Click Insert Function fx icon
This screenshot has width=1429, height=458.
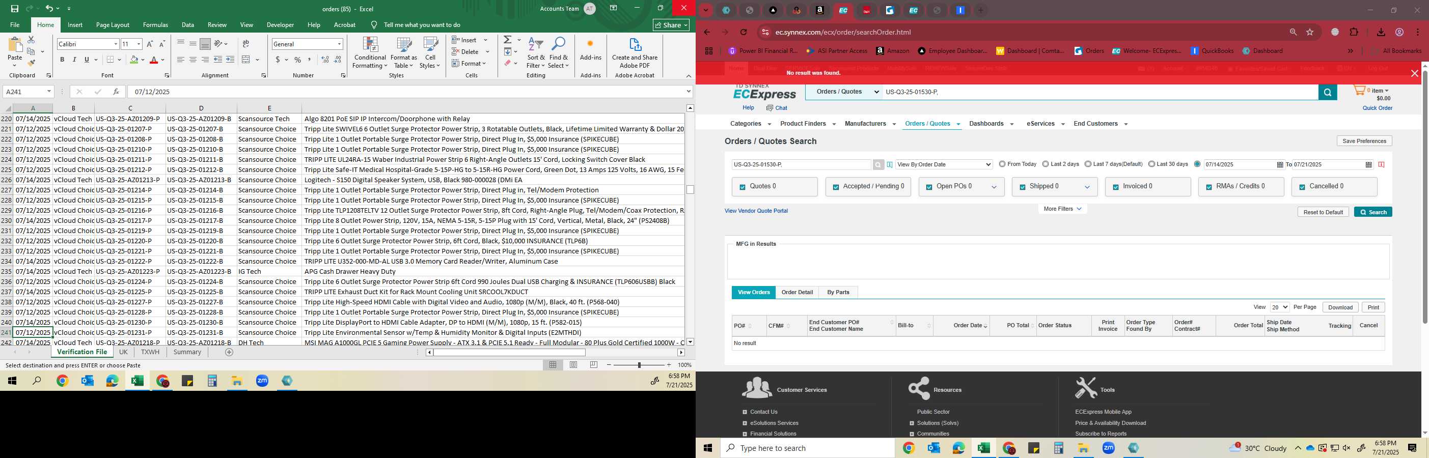pyautogui.click(x=116, y=92)
